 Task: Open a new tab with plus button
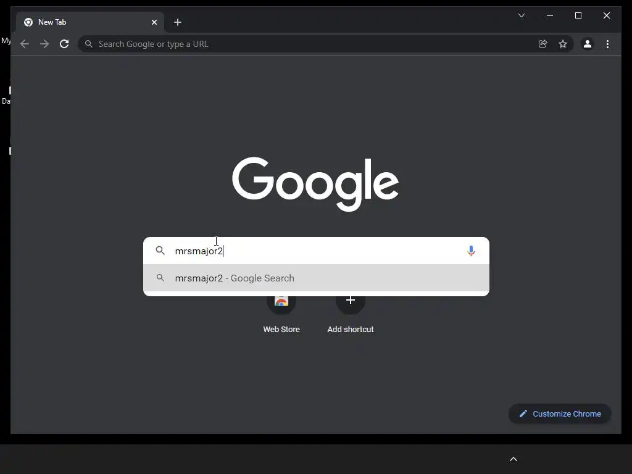pyautogui.click(x=178, y=22)
